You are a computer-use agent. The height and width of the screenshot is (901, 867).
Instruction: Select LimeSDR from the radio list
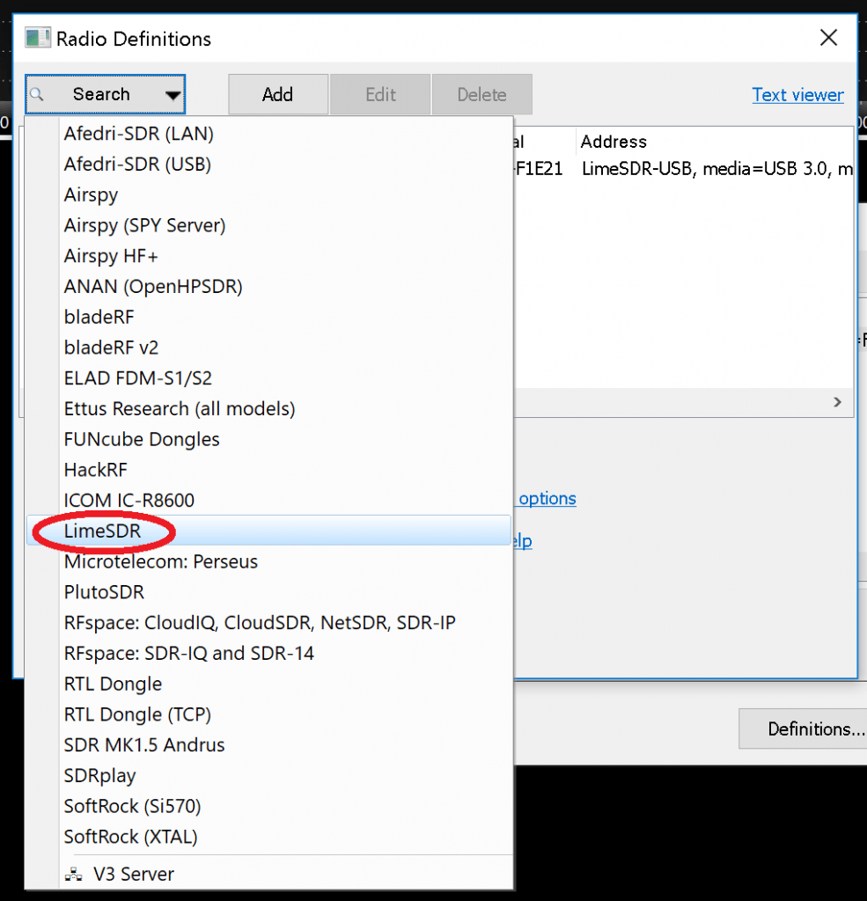tap(103, 531)
